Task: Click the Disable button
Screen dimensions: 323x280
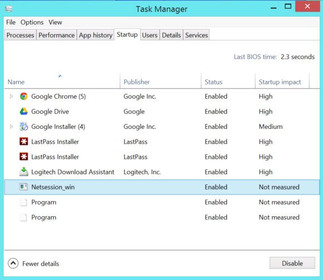Action: (292, 263)
